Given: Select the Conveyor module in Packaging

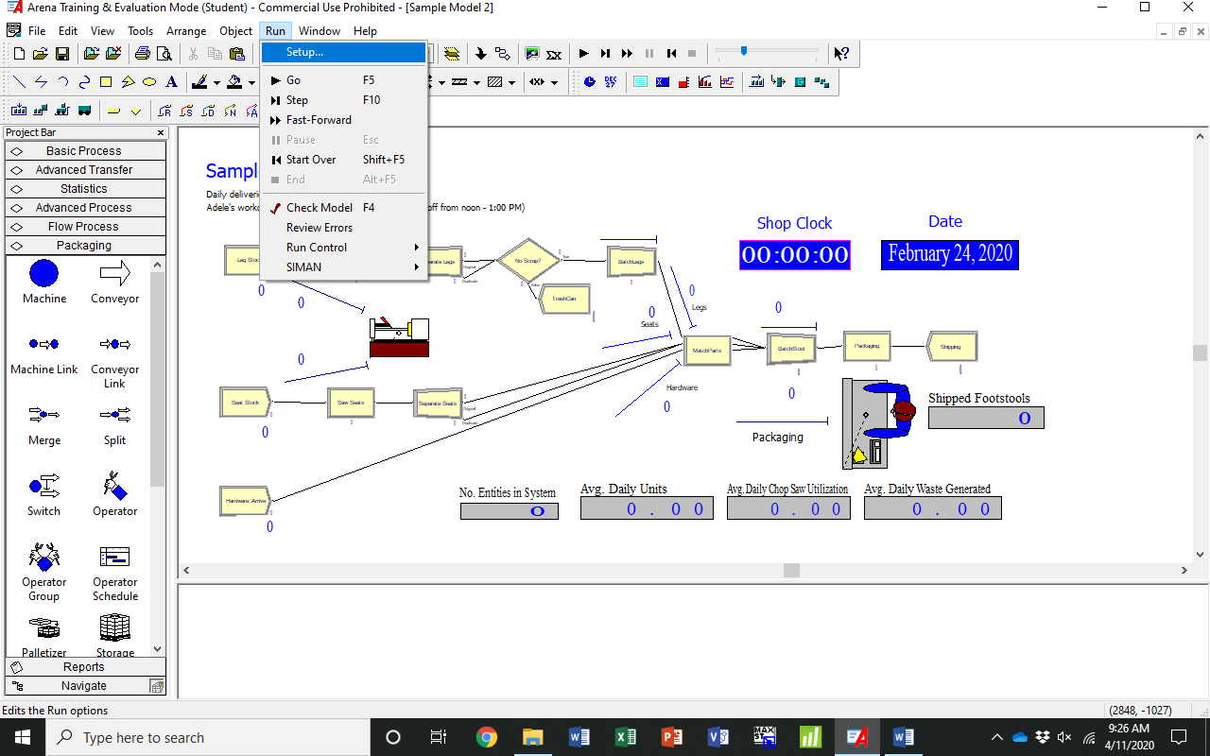Looking at the screenshot, I should 114,283.
